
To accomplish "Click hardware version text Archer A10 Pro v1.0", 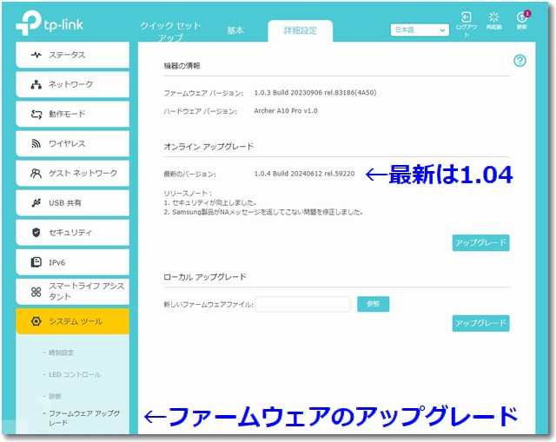I will click(x=286, y=110).
